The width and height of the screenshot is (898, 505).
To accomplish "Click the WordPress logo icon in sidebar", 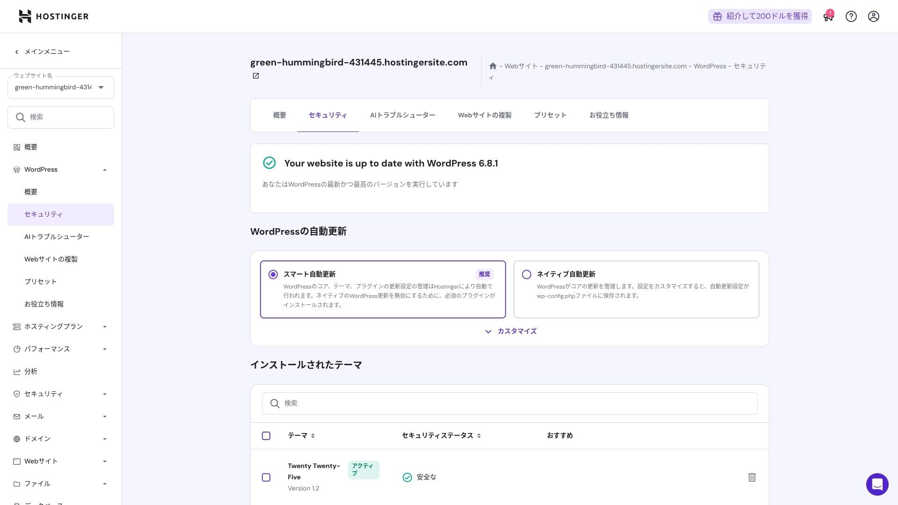I will [x=17, y=170].
